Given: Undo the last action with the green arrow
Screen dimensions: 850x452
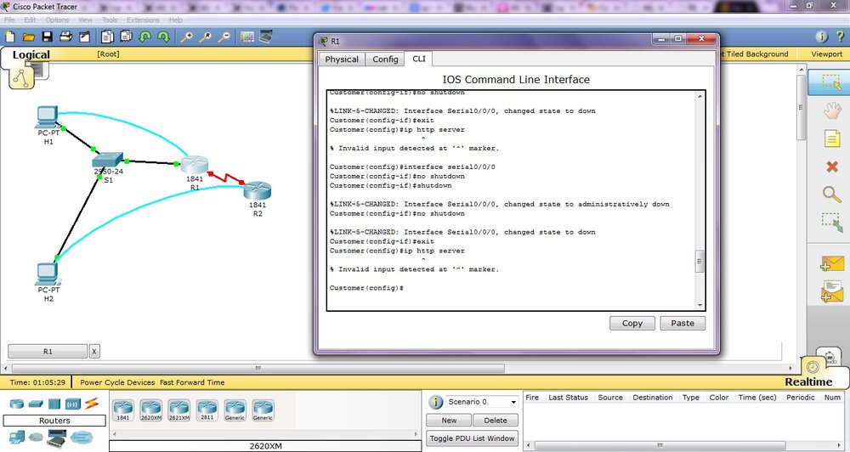Looking at the screenshot, I should [144, 37].
